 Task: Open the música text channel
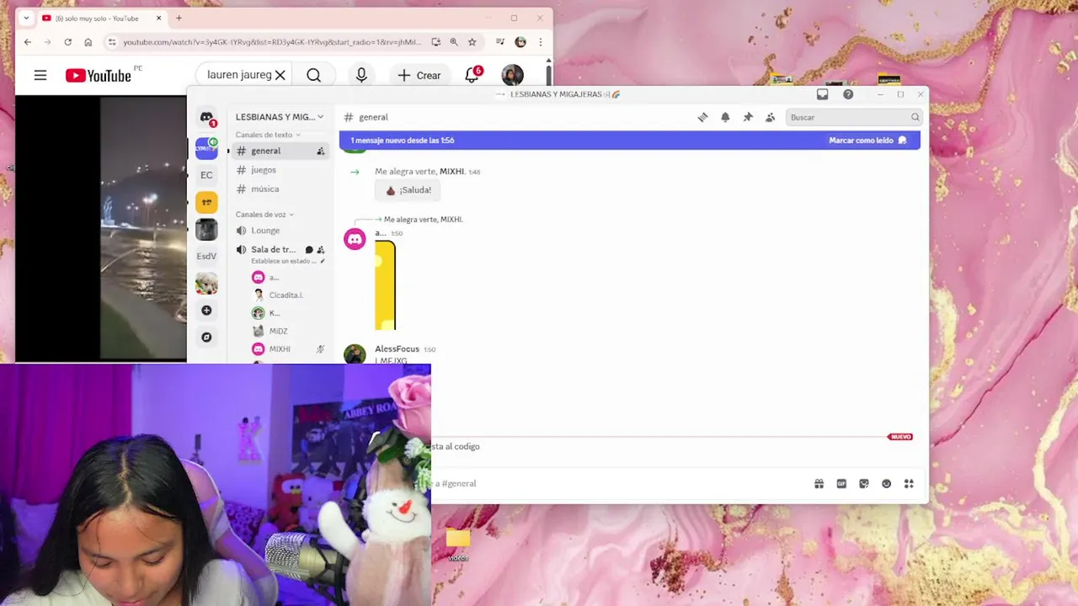coord(264,189)
